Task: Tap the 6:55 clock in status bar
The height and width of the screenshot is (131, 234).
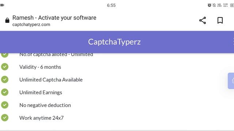Action: 111,5
